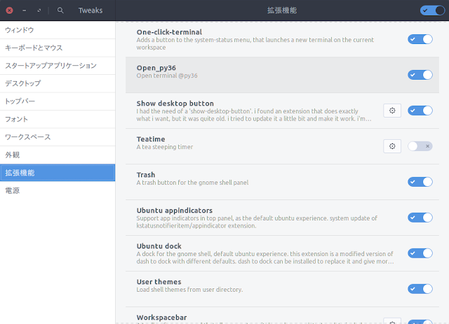Click the 拡張機能 header bar title
The width and height of the screenshot is (449, 324).
[x=282, y=10]
